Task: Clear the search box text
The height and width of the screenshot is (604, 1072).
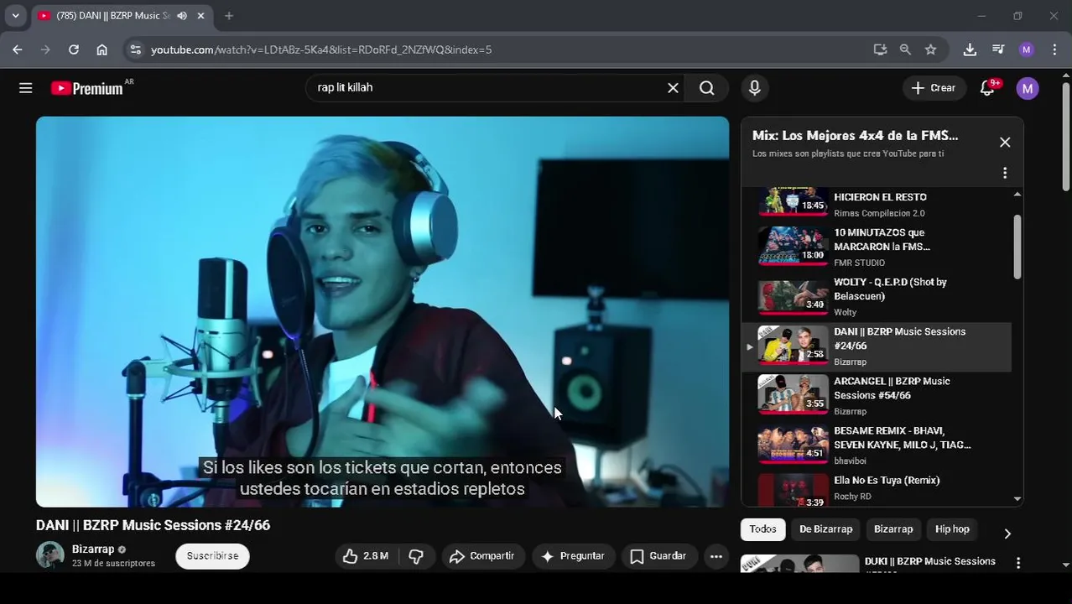Action: (673, 88)
